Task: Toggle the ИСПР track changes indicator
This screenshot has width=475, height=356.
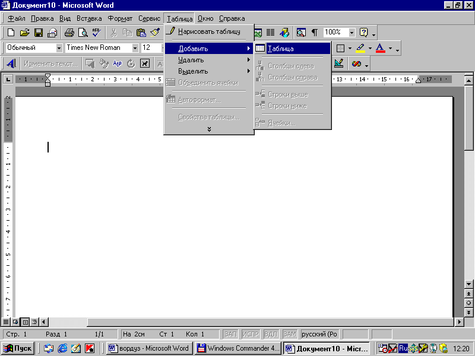Action: coord(251,334)
